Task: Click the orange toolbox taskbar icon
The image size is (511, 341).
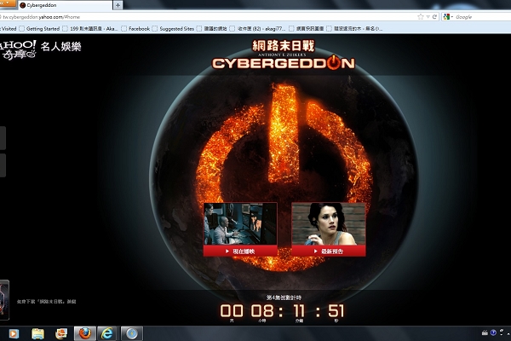Action: click(x=61, y=333)
